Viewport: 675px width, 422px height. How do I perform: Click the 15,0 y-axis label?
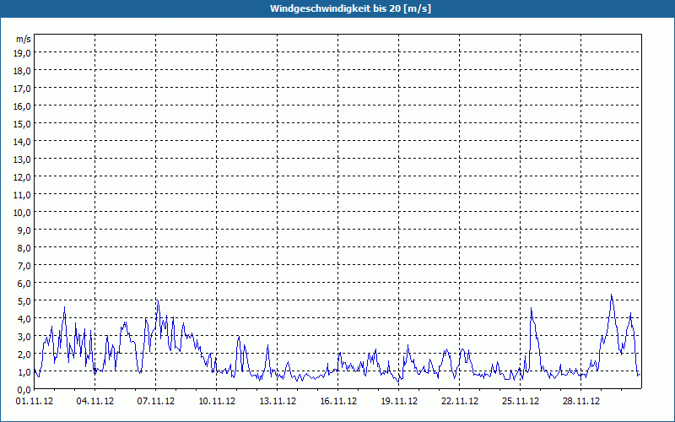click(x=23, y=124)
